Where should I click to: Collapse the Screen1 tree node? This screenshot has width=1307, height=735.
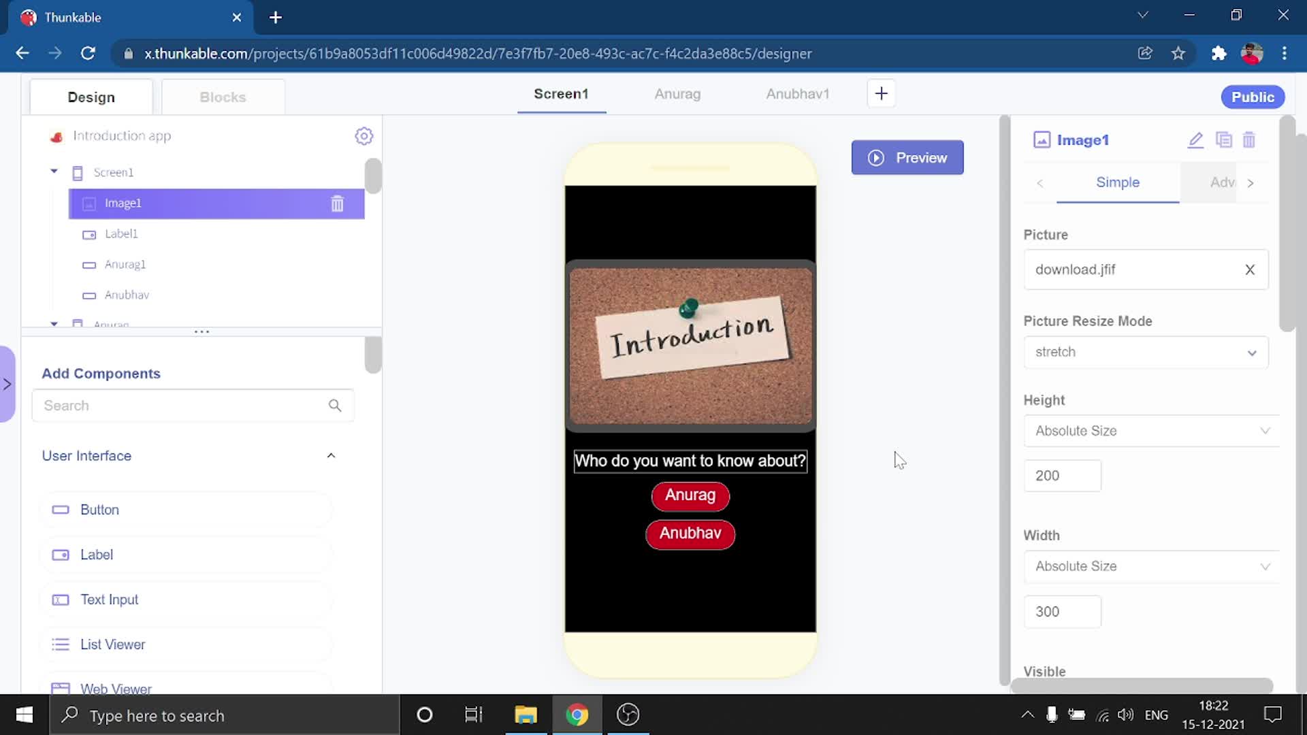point(54,171)
